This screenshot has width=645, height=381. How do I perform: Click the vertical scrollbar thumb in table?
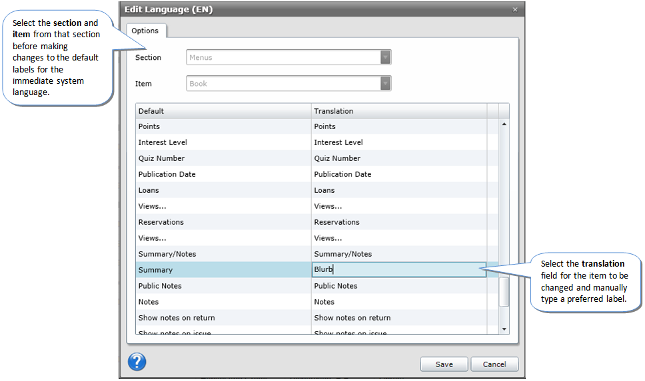pos(504,291)
